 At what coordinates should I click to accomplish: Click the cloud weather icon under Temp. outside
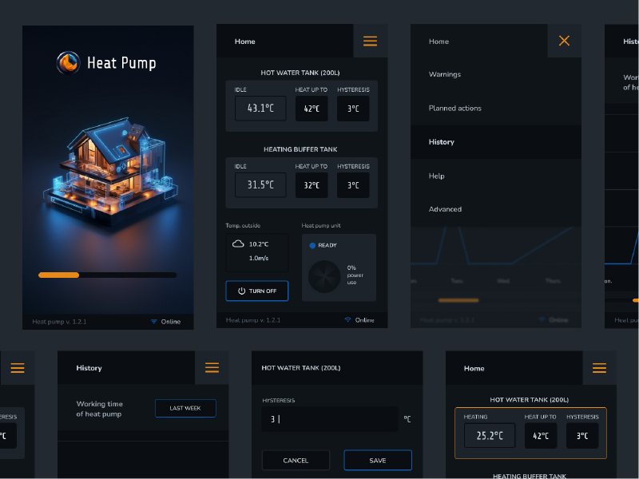[x=238, y=244]
